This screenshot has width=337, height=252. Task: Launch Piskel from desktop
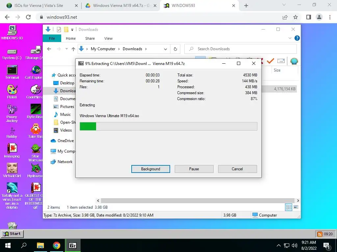point(12,92)
